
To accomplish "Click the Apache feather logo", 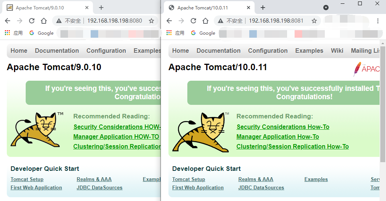I will coord(366,69).
